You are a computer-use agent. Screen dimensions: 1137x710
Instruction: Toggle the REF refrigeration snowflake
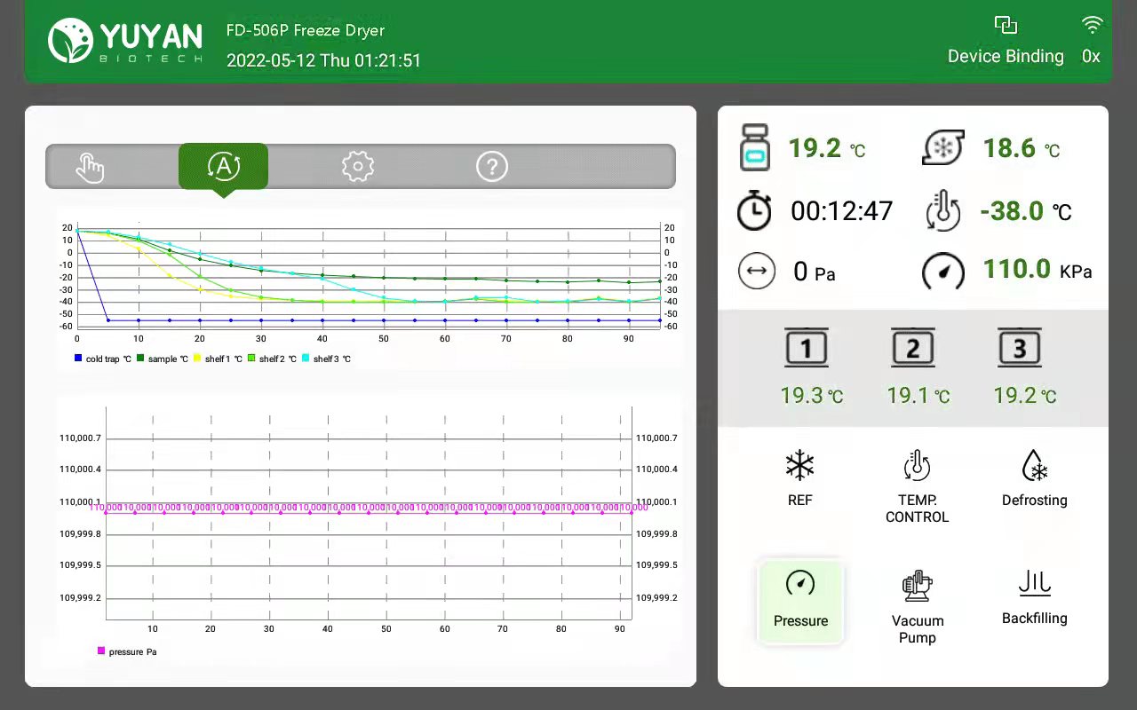tap(799, 467)
